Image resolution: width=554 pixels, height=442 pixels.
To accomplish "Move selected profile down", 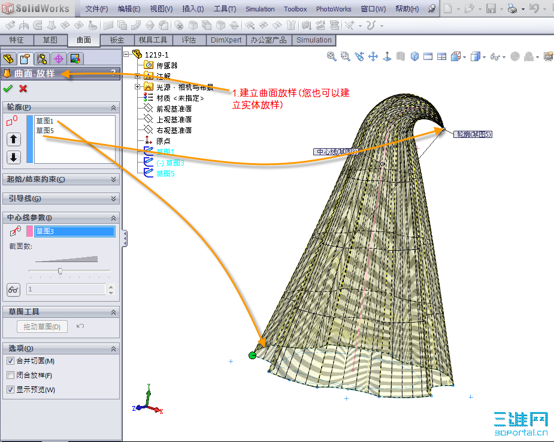I will (x=13, y=157).
